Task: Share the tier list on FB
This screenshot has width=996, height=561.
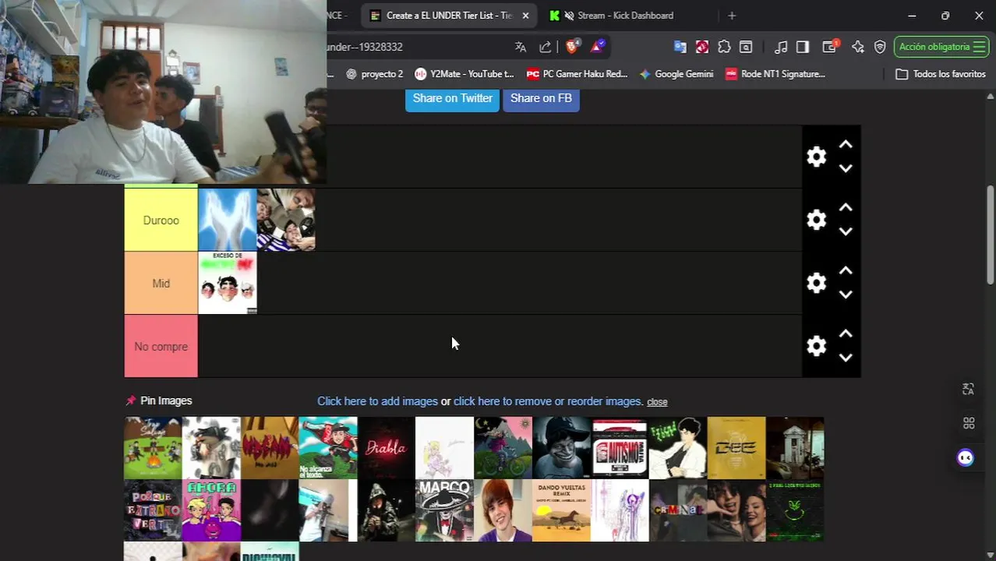Action: [541, 98]
